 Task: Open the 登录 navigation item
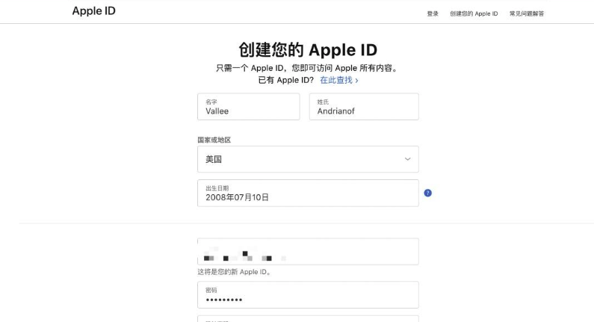(x=433, y=13)
